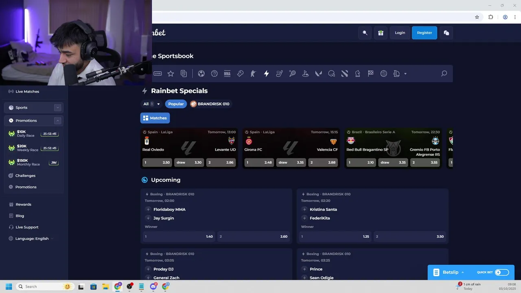Select the golf sport icon
Screen dimensions: 521x293
(305, 74)
